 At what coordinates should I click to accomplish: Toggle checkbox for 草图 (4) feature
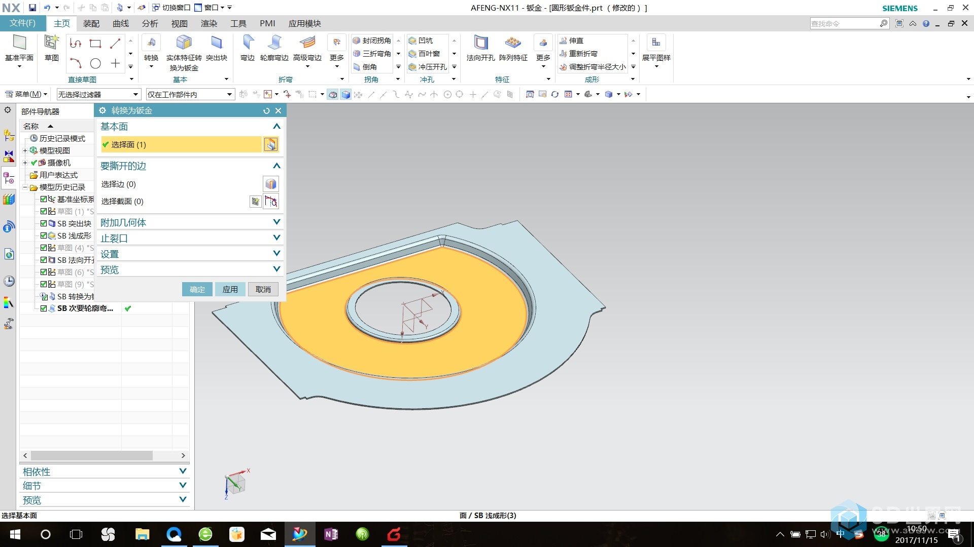44,248
